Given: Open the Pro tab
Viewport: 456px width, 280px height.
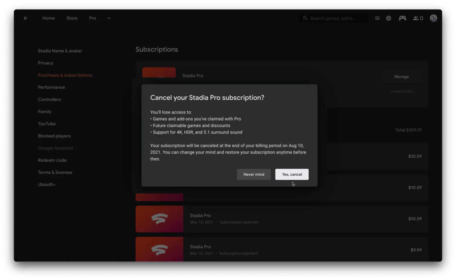Looking at the screenshot, I should [93, 18].
